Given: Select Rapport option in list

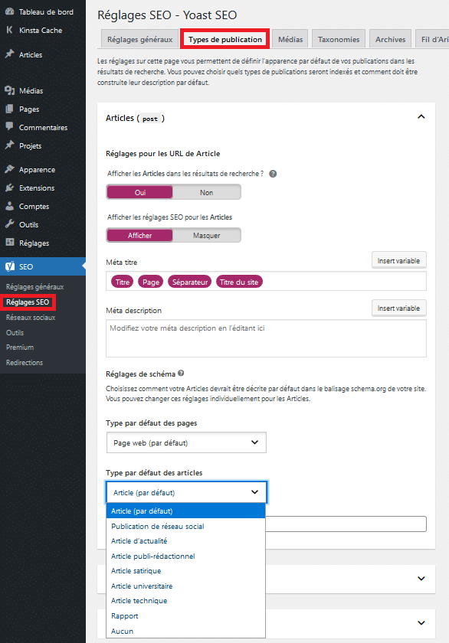Looking at the screenshot, I should 186,616.
